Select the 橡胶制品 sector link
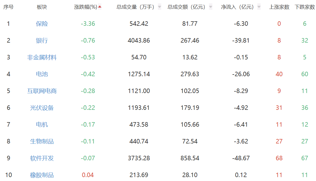The height and width of the screenshot is (181, 316). (42, 175)
